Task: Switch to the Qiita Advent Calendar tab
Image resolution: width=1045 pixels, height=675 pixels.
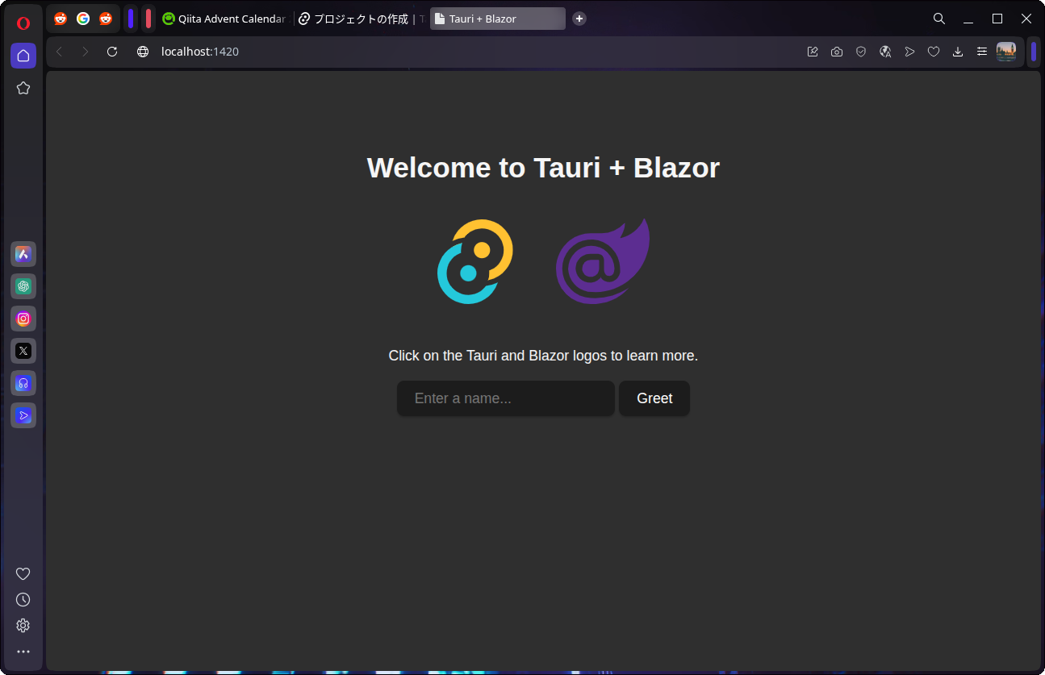Action: 224,19
